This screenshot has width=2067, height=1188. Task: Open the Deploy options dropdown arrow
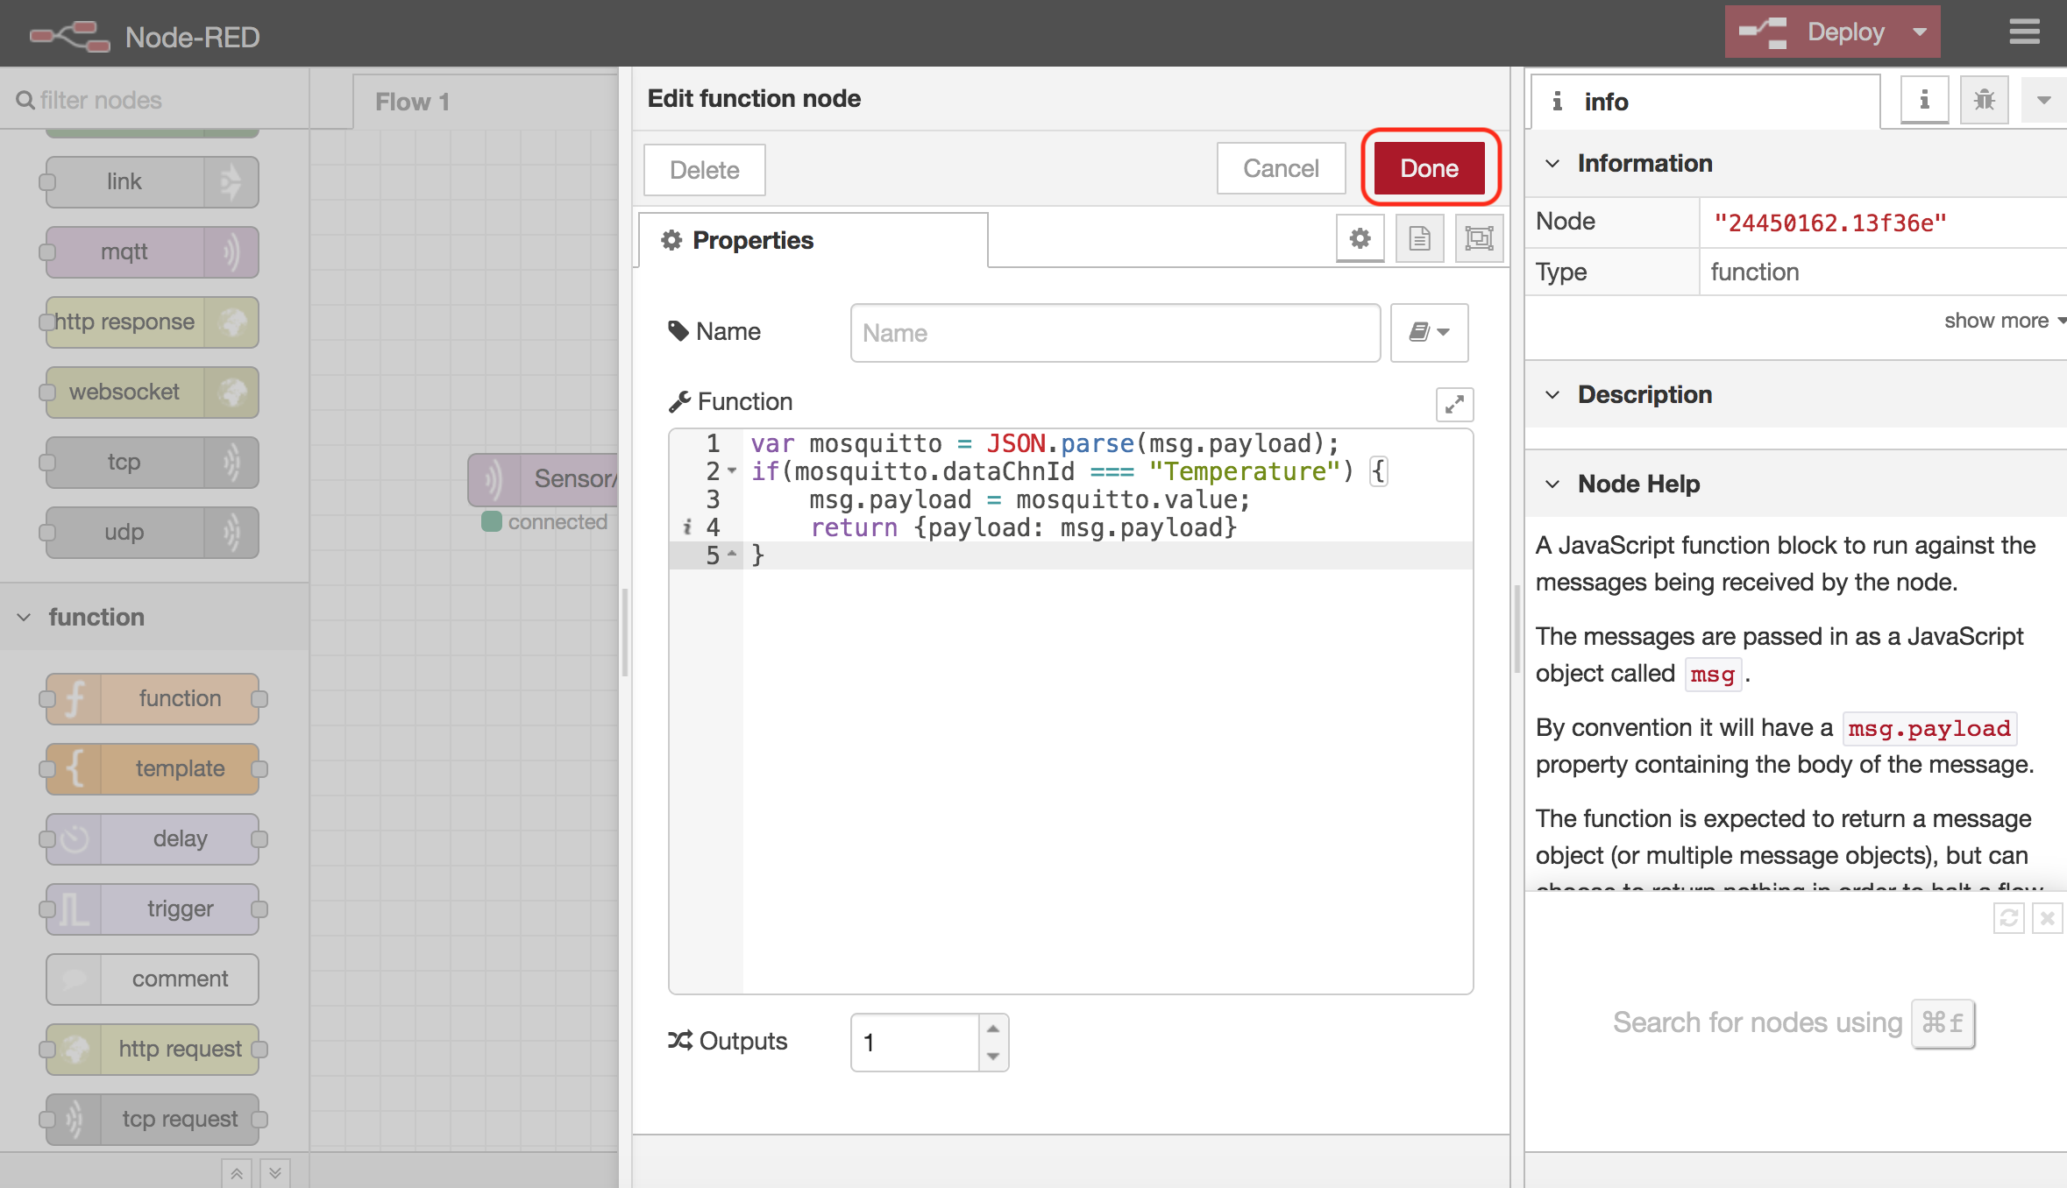tap(1920, 32)
